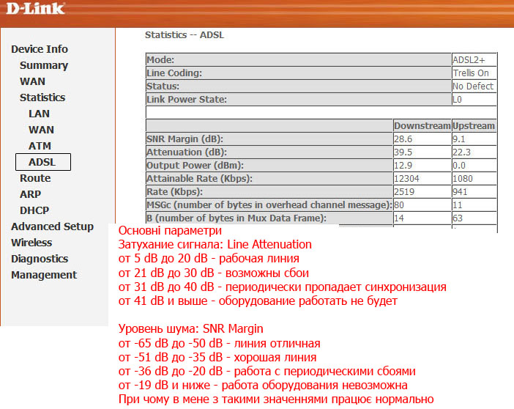514x409 pixels.
Task: Open the DHCP page
Action: point(34,210)
